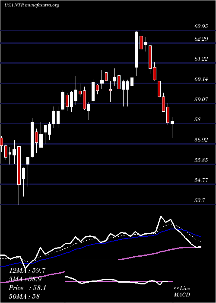The image size is (216, 303).
Task: Click the 56.92 price level label
Action: click(201, 140)
